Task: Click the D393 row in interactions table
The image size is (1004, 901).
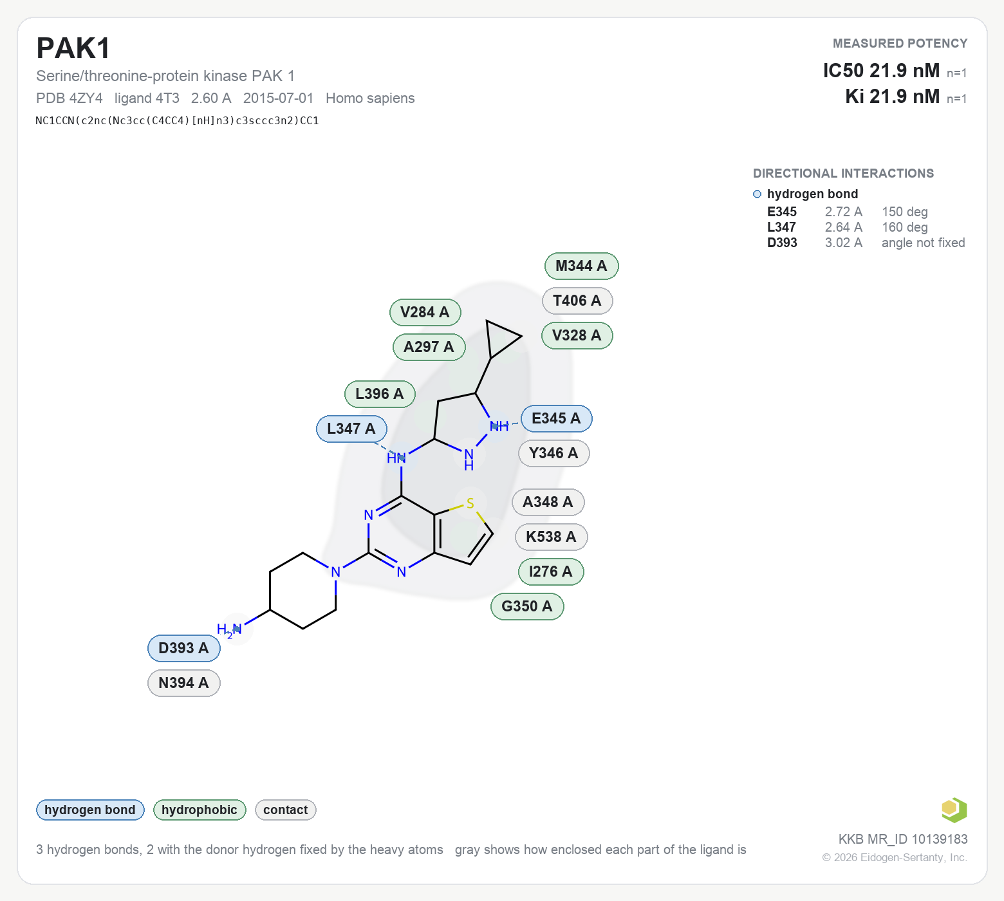Action: tap(866, 243)
